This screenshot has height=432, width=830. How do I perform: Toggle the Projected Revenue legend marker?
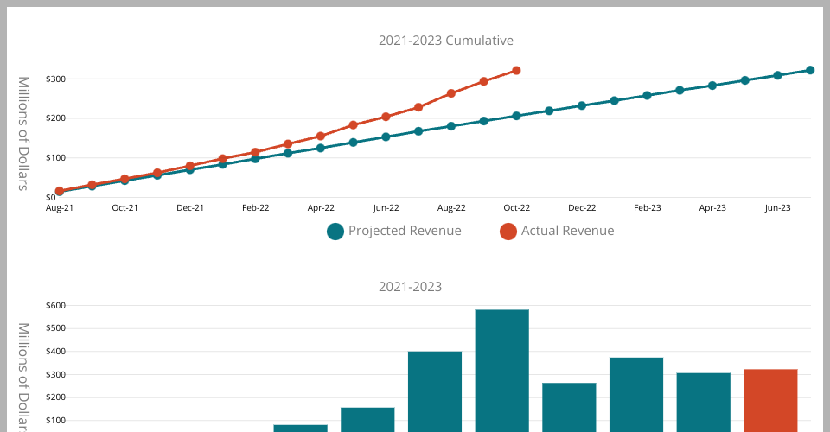pyautogui.click(x=335, y=231)
